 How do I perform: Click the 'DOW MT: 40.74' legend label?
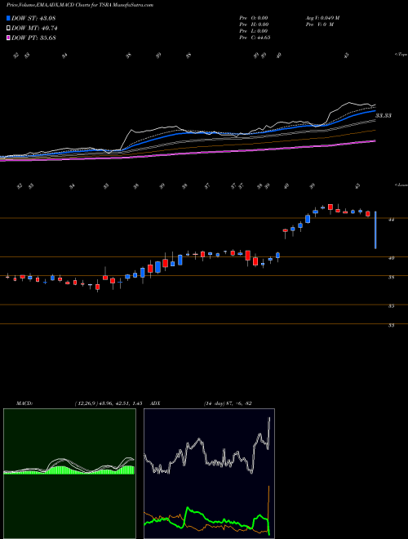pos(34,29)
